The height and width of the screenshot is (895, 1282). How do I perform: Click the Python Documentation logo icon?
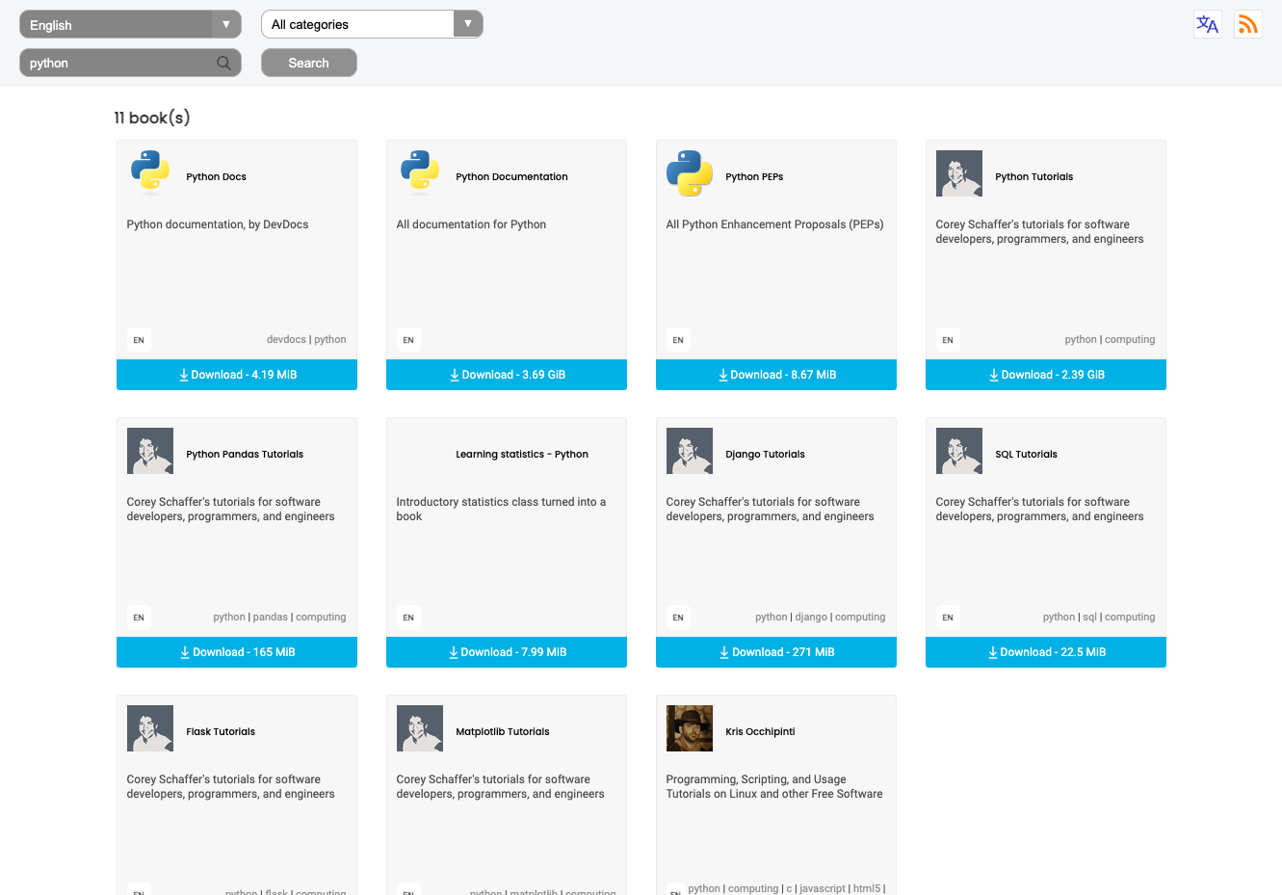(x=420, y=173)
